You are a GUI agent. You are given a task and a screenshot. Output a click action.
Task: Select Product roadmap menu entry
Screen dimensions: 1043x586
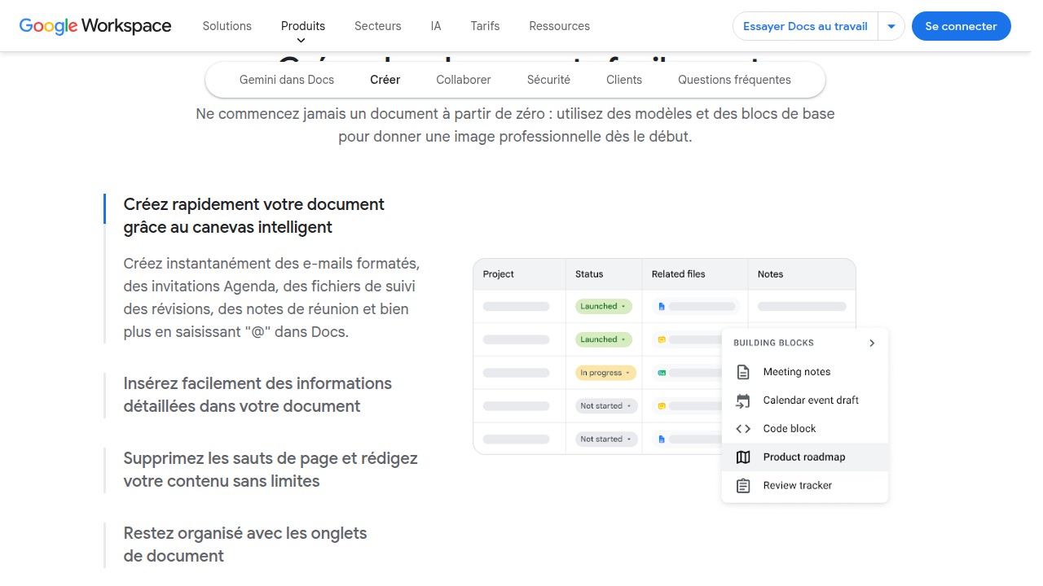tap(805, 457)
